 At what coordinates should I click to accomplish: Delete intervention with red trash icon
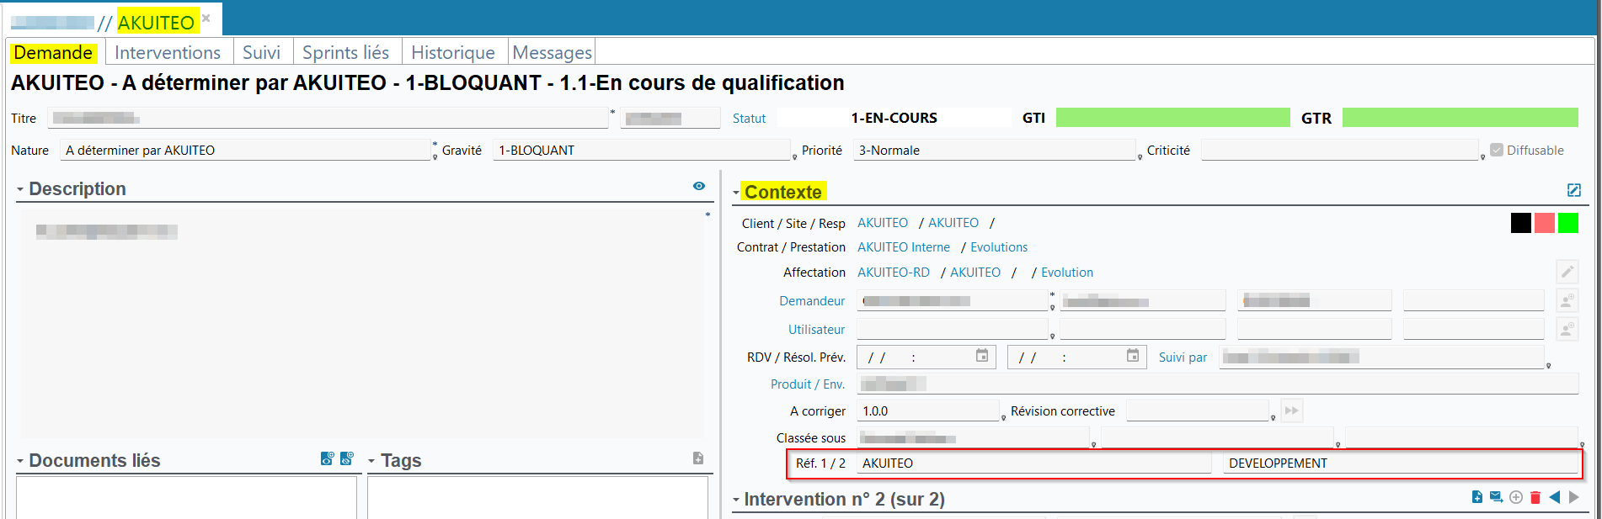click(1535, 497)
